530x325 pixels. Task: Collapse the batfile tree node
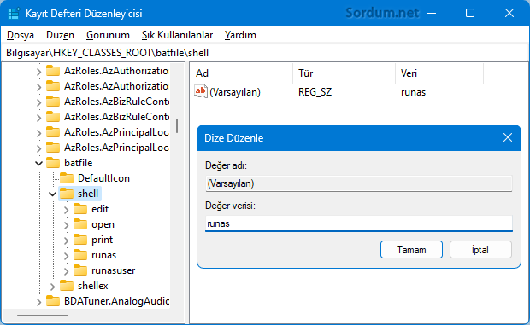38,164
